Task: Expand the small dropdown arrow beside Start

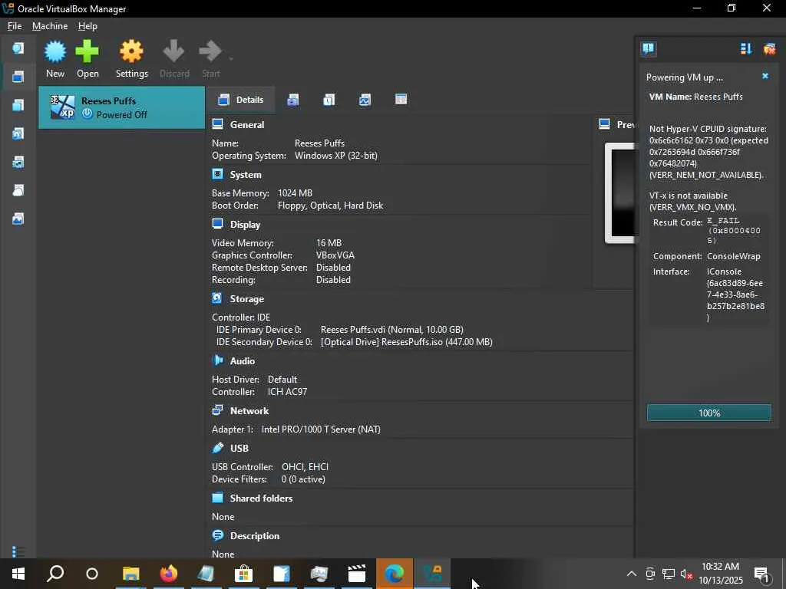Action: pos(231,59)
